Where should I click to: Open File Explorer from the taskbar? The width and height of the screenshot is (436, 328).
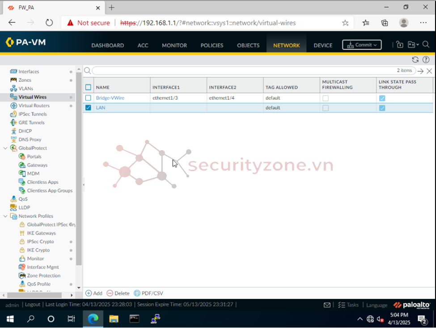114,319
